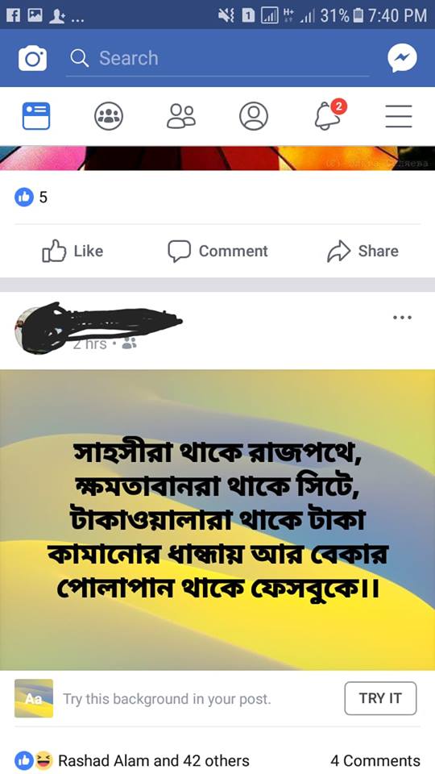Image resolution: width=435 pixels, height=774 pixels.
Task: Open notifications bell with 2 badge
Action: coord(329,114)
